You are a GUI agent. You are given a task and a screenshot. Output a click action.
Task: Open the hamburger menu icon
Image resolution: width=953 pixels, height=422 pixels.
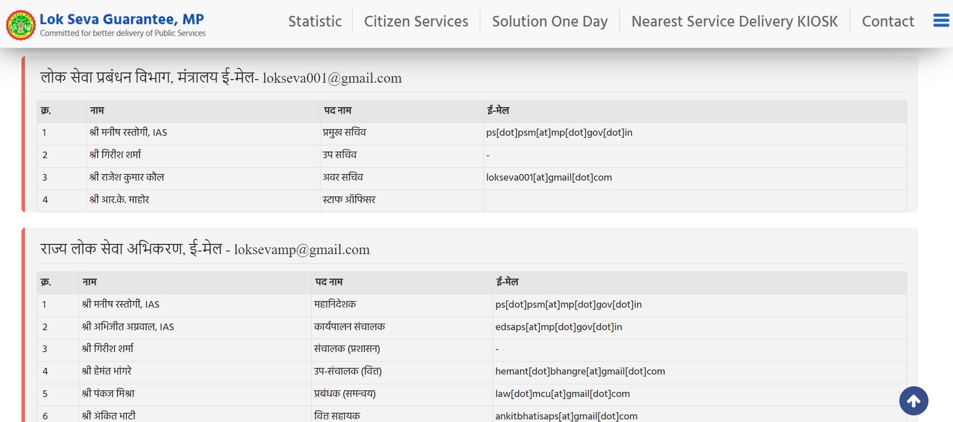941,21
